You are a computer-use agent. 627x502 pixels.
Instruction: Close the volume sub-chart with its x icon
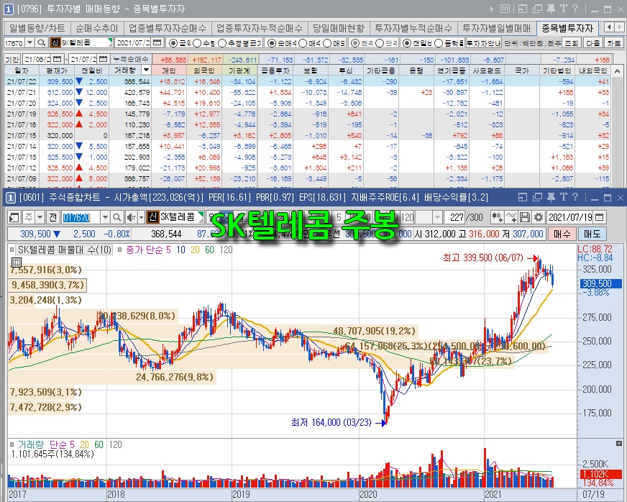tap(619, 444)
